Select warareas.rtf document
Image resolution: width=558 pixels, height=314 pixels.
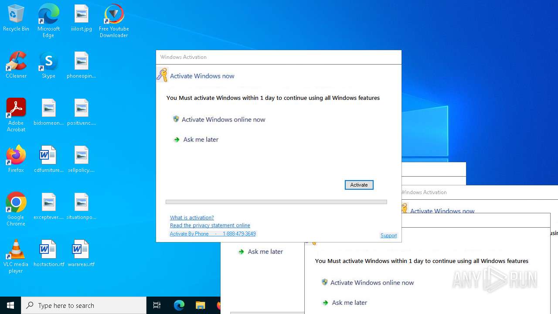82,254
